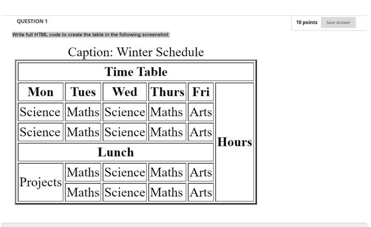Select the Tues column header
This screenshot has width=371, height=227.
tap(83, 92)
